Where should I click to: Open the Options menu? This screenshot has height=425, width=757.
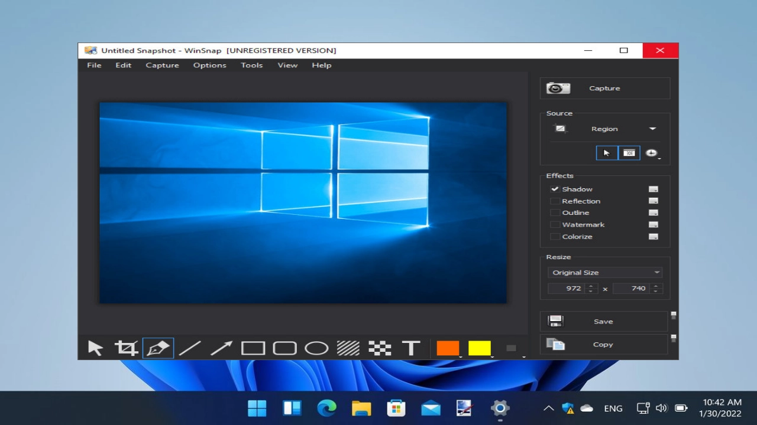pyautogui.click(x=209, y=65)
